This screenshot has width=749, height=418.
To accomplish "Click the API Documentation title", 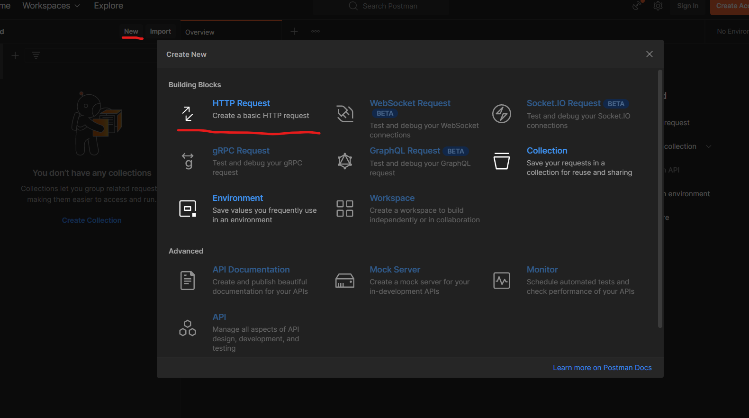I will pyautogui.click(x=251, y=270).
